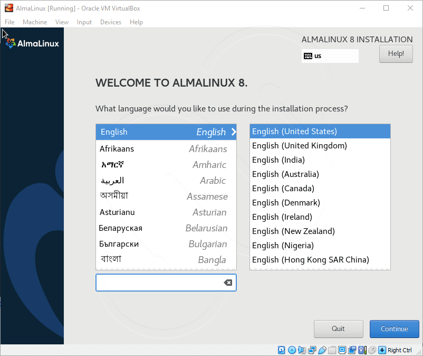423x356 pixels.
Task: Click the audio status icon
Action: [x=302, y=350]
